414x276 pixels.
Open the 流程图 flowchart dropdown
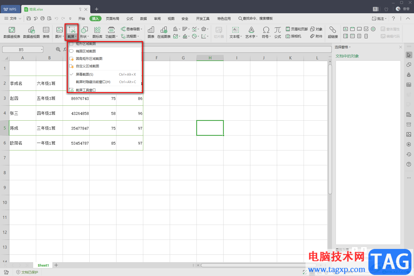(130, 36)
